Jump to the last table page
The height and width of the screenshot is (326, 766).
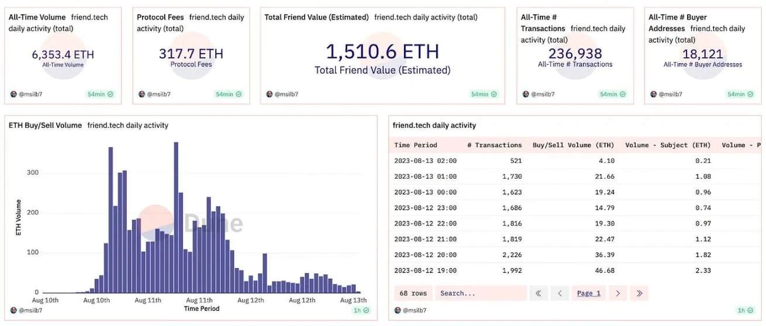pos(639,293)
